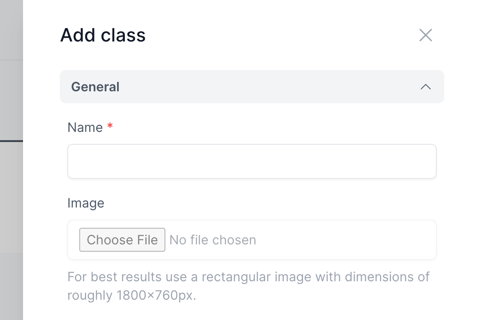
Task: Click empty area inside the Image upload box
Action: tap(346, 240)
